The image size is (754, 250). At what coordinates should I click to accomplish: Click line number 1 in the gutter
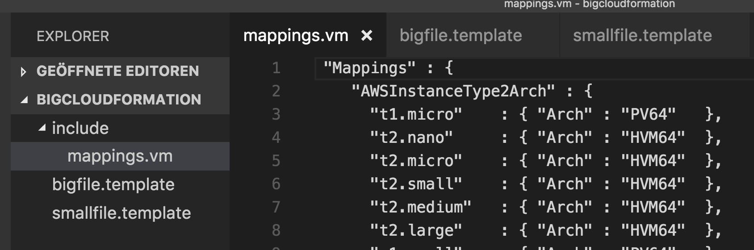click(276, 68)
